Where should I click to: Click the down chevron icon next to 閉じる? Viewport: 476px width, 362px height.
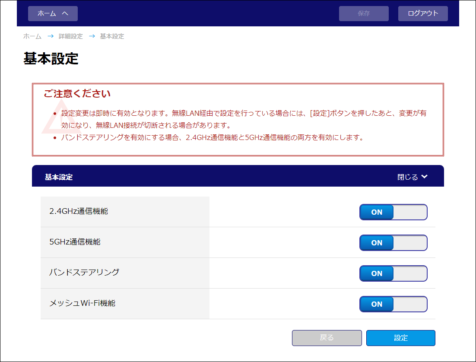[x=425, y=177]
